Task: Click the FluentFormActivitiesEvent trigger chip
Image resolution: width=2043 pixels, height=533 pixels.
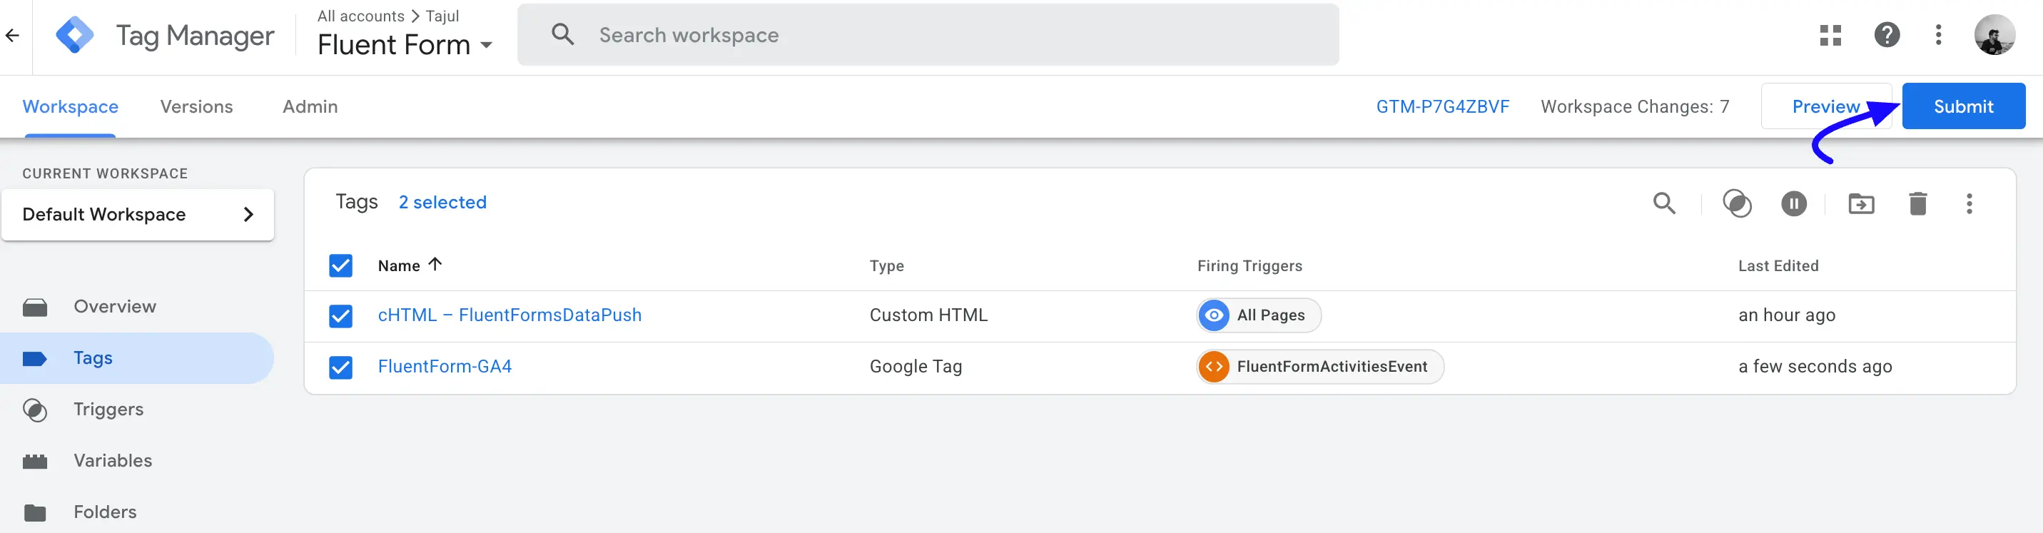Action: (x=1319, y=367)
